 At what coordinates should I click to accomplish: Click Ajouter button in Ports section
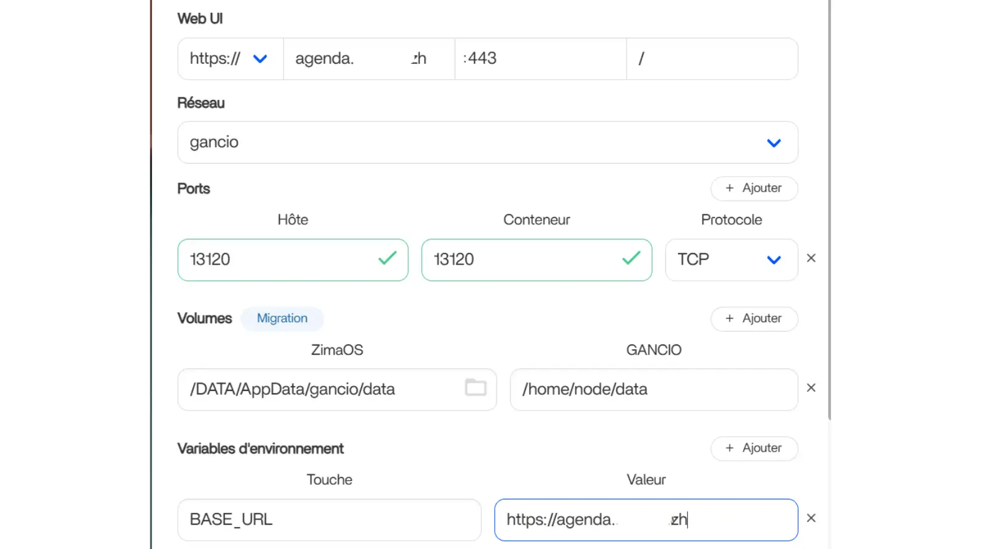754,188
